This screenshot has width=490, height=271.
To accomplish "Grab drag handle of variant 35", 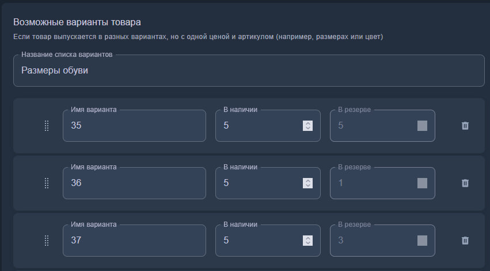I will [x=47, y=126].
